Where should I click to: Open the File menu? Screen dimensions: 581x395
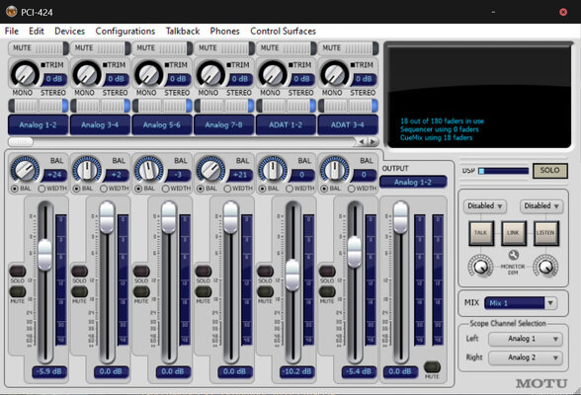(12, 31)
